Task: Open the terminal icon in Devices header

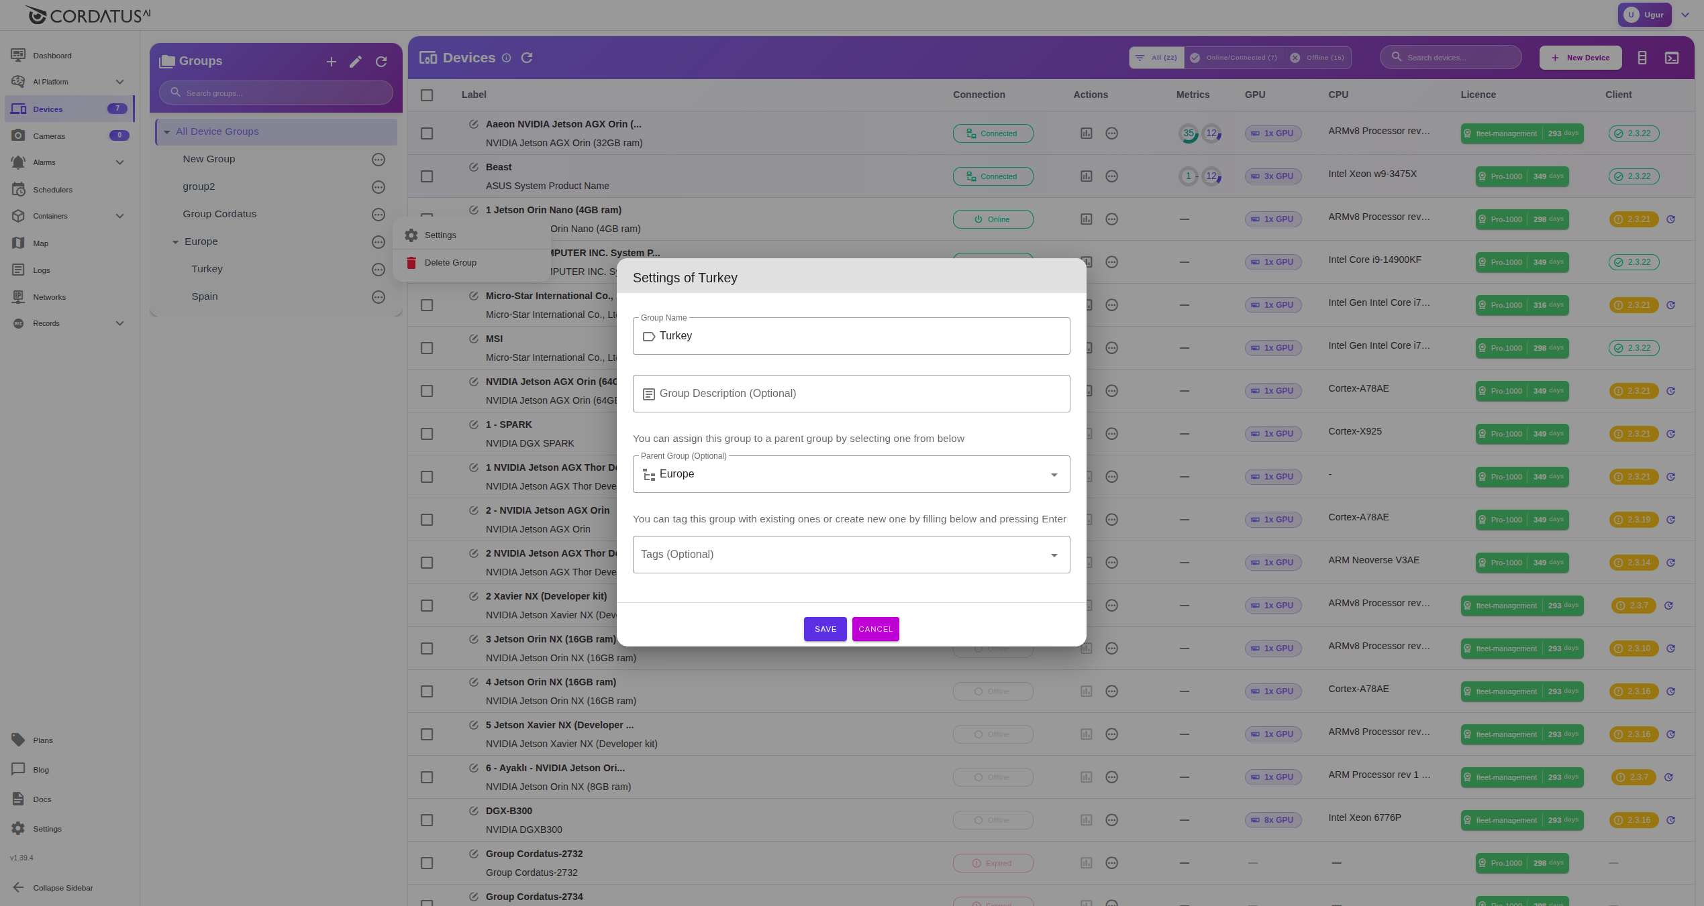Action: [1672, 58]
